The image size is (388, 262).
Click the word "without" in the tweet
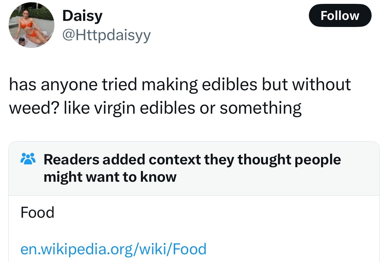click(322, 84)
